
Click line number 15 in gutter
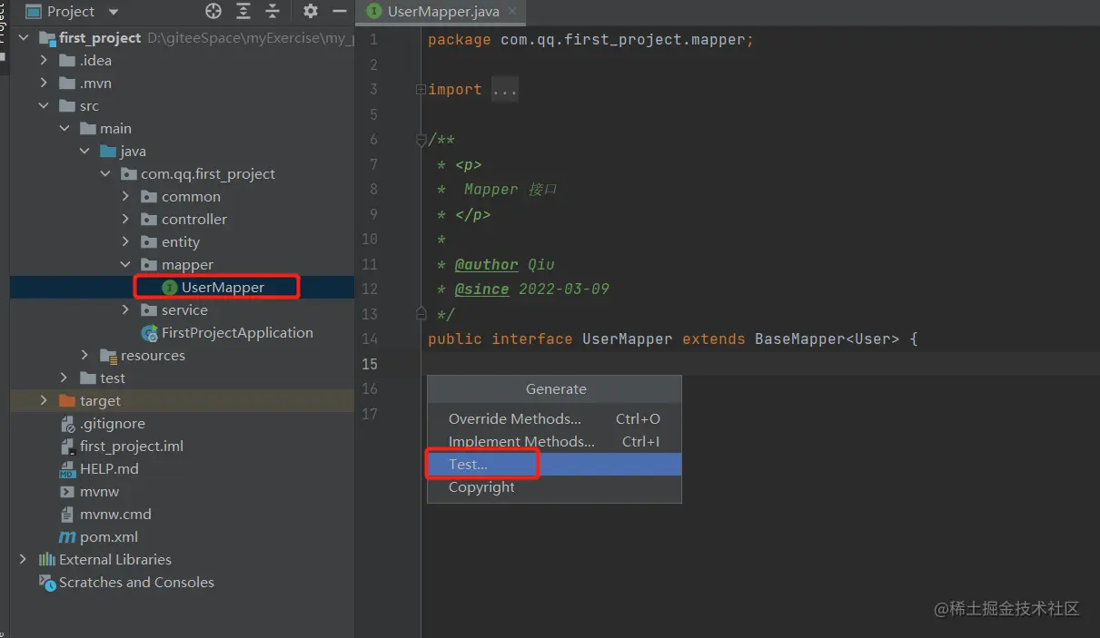point(370,364)
